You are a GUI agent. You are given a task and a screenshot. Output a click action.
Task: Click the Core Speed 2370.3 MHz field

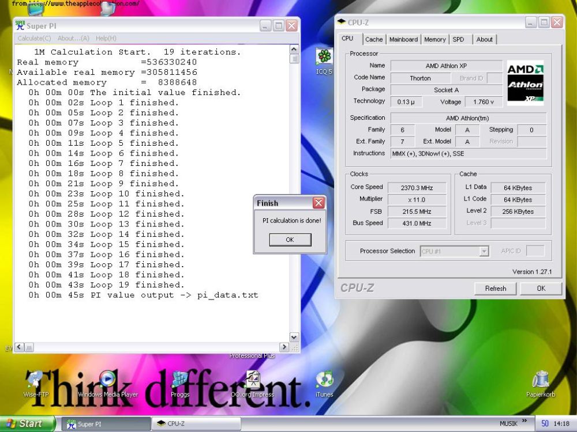coord(417,188)
